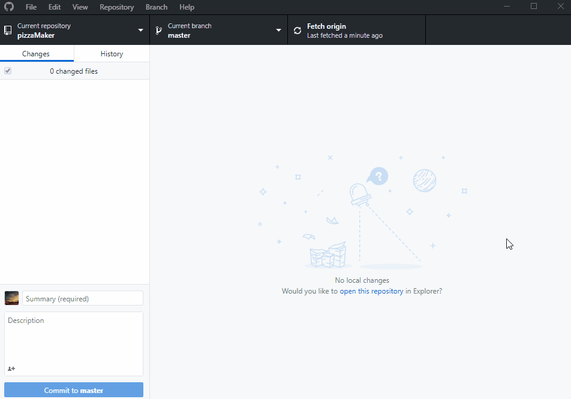Click the 'No local changes' text
Screen dimensions: 571x399
click(362, 280)
